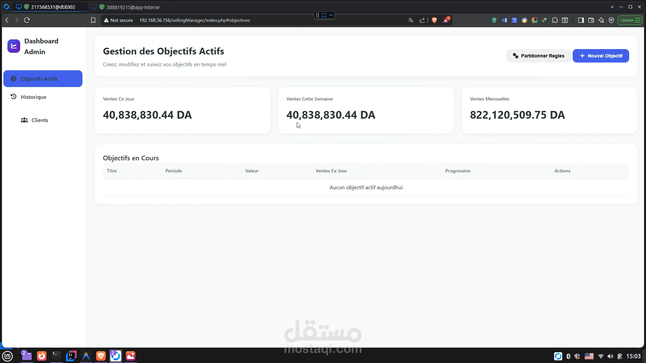Open the Historique sidebar item
This screenshot has width=646, height=363.
pos(33,97)
